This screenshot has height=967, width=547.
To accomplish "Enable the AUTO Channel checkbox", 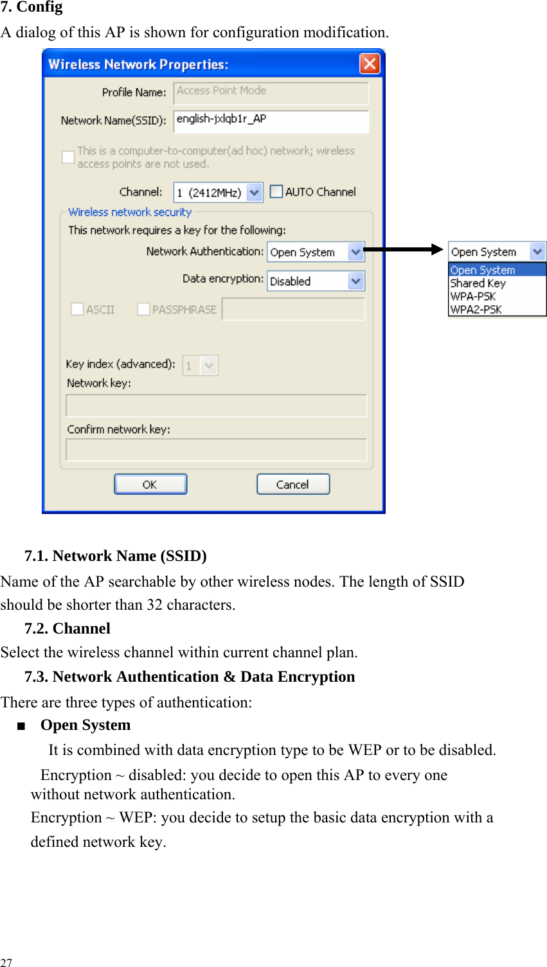I will click(x=276, y=191).
